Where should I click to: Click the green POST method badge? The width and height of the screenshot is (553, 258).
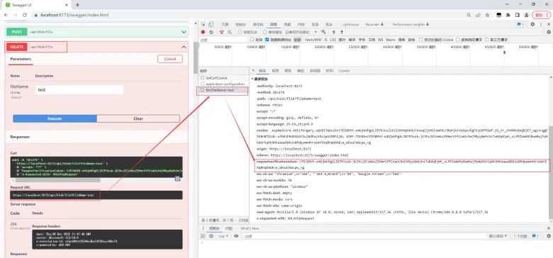(x=16, y=32)
